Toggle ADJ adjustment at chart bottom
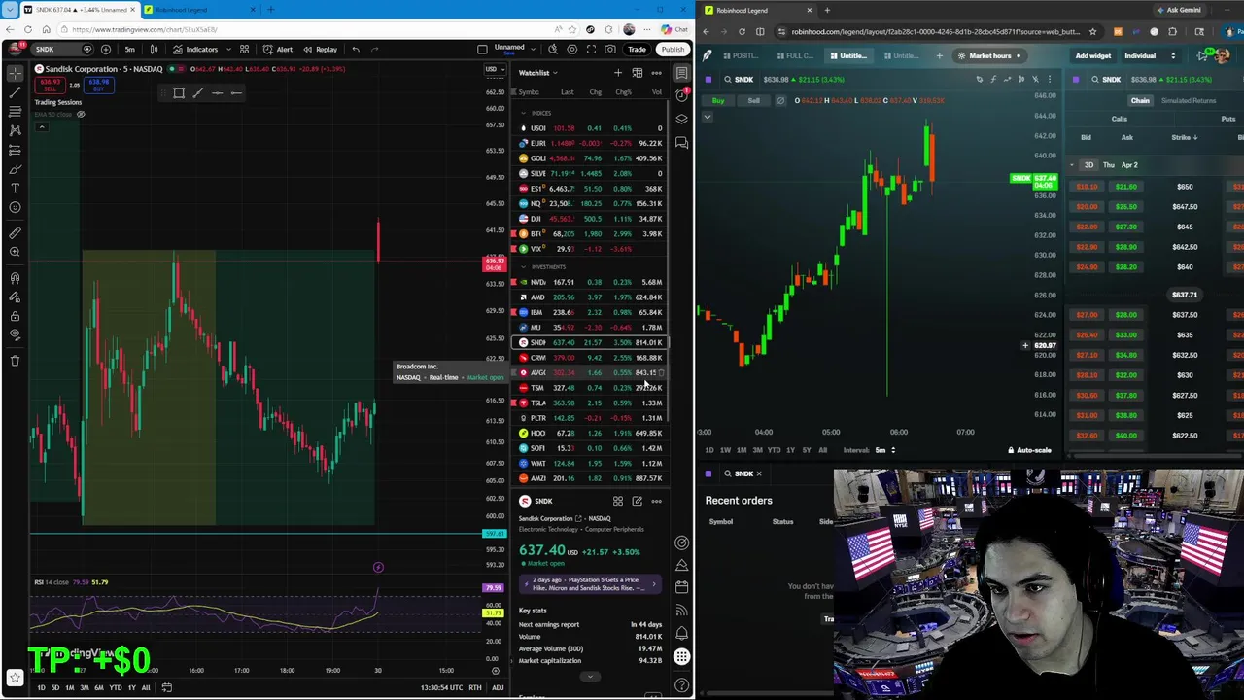The width and height of the screenshot is (1244, 700). coord(497,687)
